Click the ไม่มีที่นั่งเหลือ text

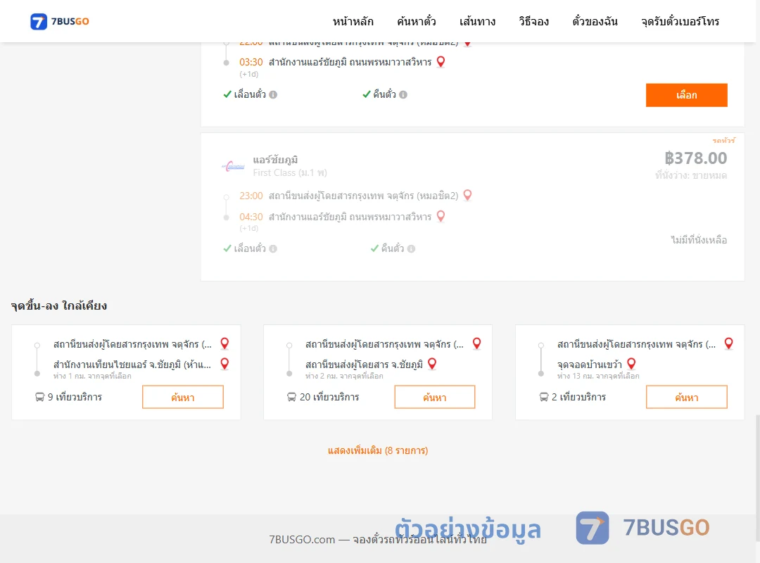click(699, 240)
